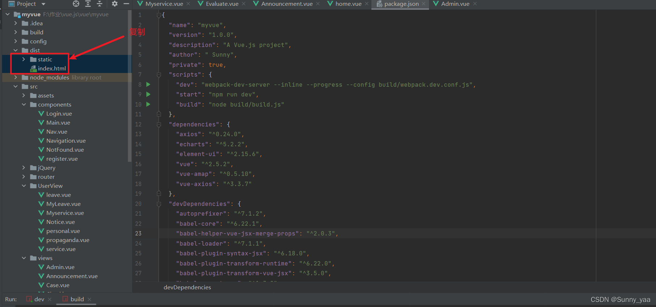Hide the Project panel with minus icon
The image size is (656, 307).
[x=126, y=4]
